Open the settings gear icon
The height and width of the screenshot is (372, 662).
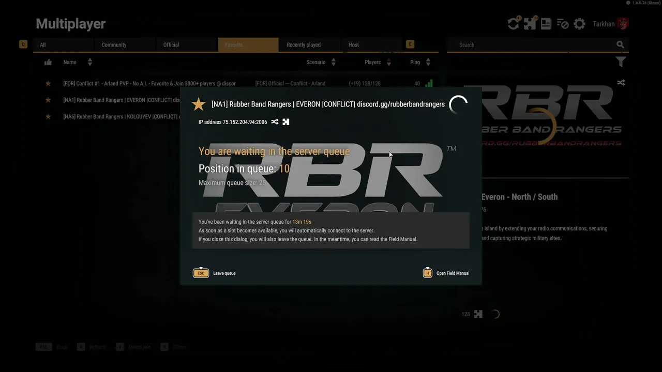tap(580, 24)
